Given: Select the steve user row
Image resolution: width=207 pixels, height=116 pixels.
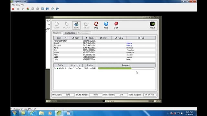Looking at the screenshot, I should (x=104, y=53).
